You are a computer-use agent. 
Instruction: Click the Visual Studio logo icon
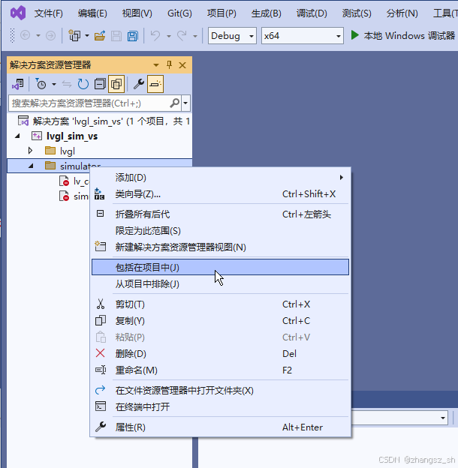pos(18,13)
